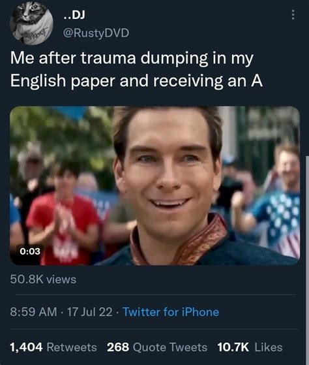Viewport: 309px width, 365px height.
Task: Show the 10.7K Likes list
Action: tap(250, 347)
